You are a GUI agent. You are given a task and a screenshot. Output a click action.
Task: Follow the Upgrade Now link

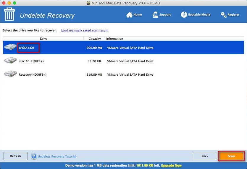click(171, 165)
